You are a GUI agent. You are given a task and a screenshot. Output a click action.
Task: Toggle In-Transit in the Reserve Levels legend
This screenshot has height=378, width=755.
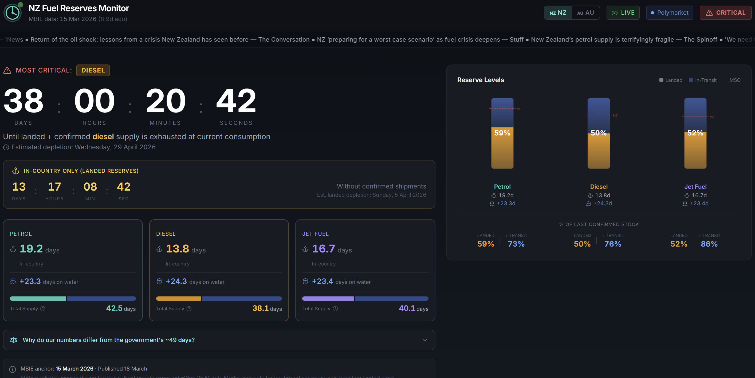click(x=702, y=80)
